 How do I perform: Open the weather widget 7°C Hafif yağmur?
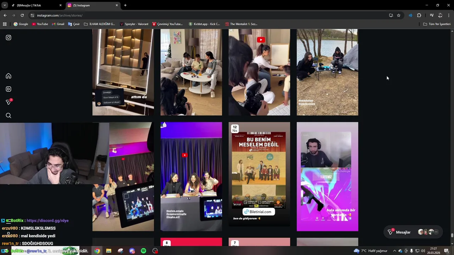[371, 251]
